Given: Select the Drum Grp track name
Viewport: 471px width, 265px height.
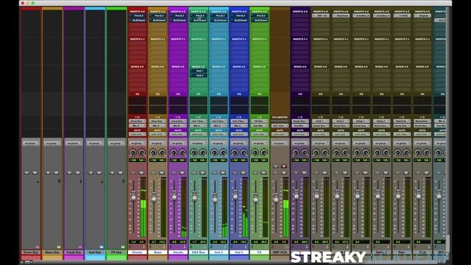Looking at the screenshot, I should [x=31, y=252].
